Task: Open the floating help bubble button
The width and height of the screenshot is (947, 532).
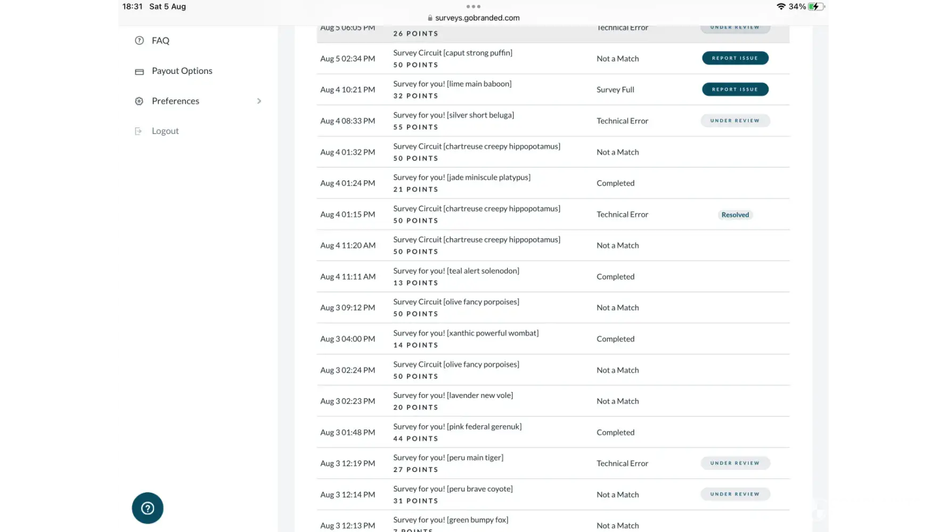Action: click(148, 508)
